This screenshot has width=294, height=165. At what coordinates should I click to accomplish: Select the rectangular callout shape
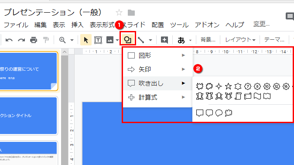pos(199,113)
